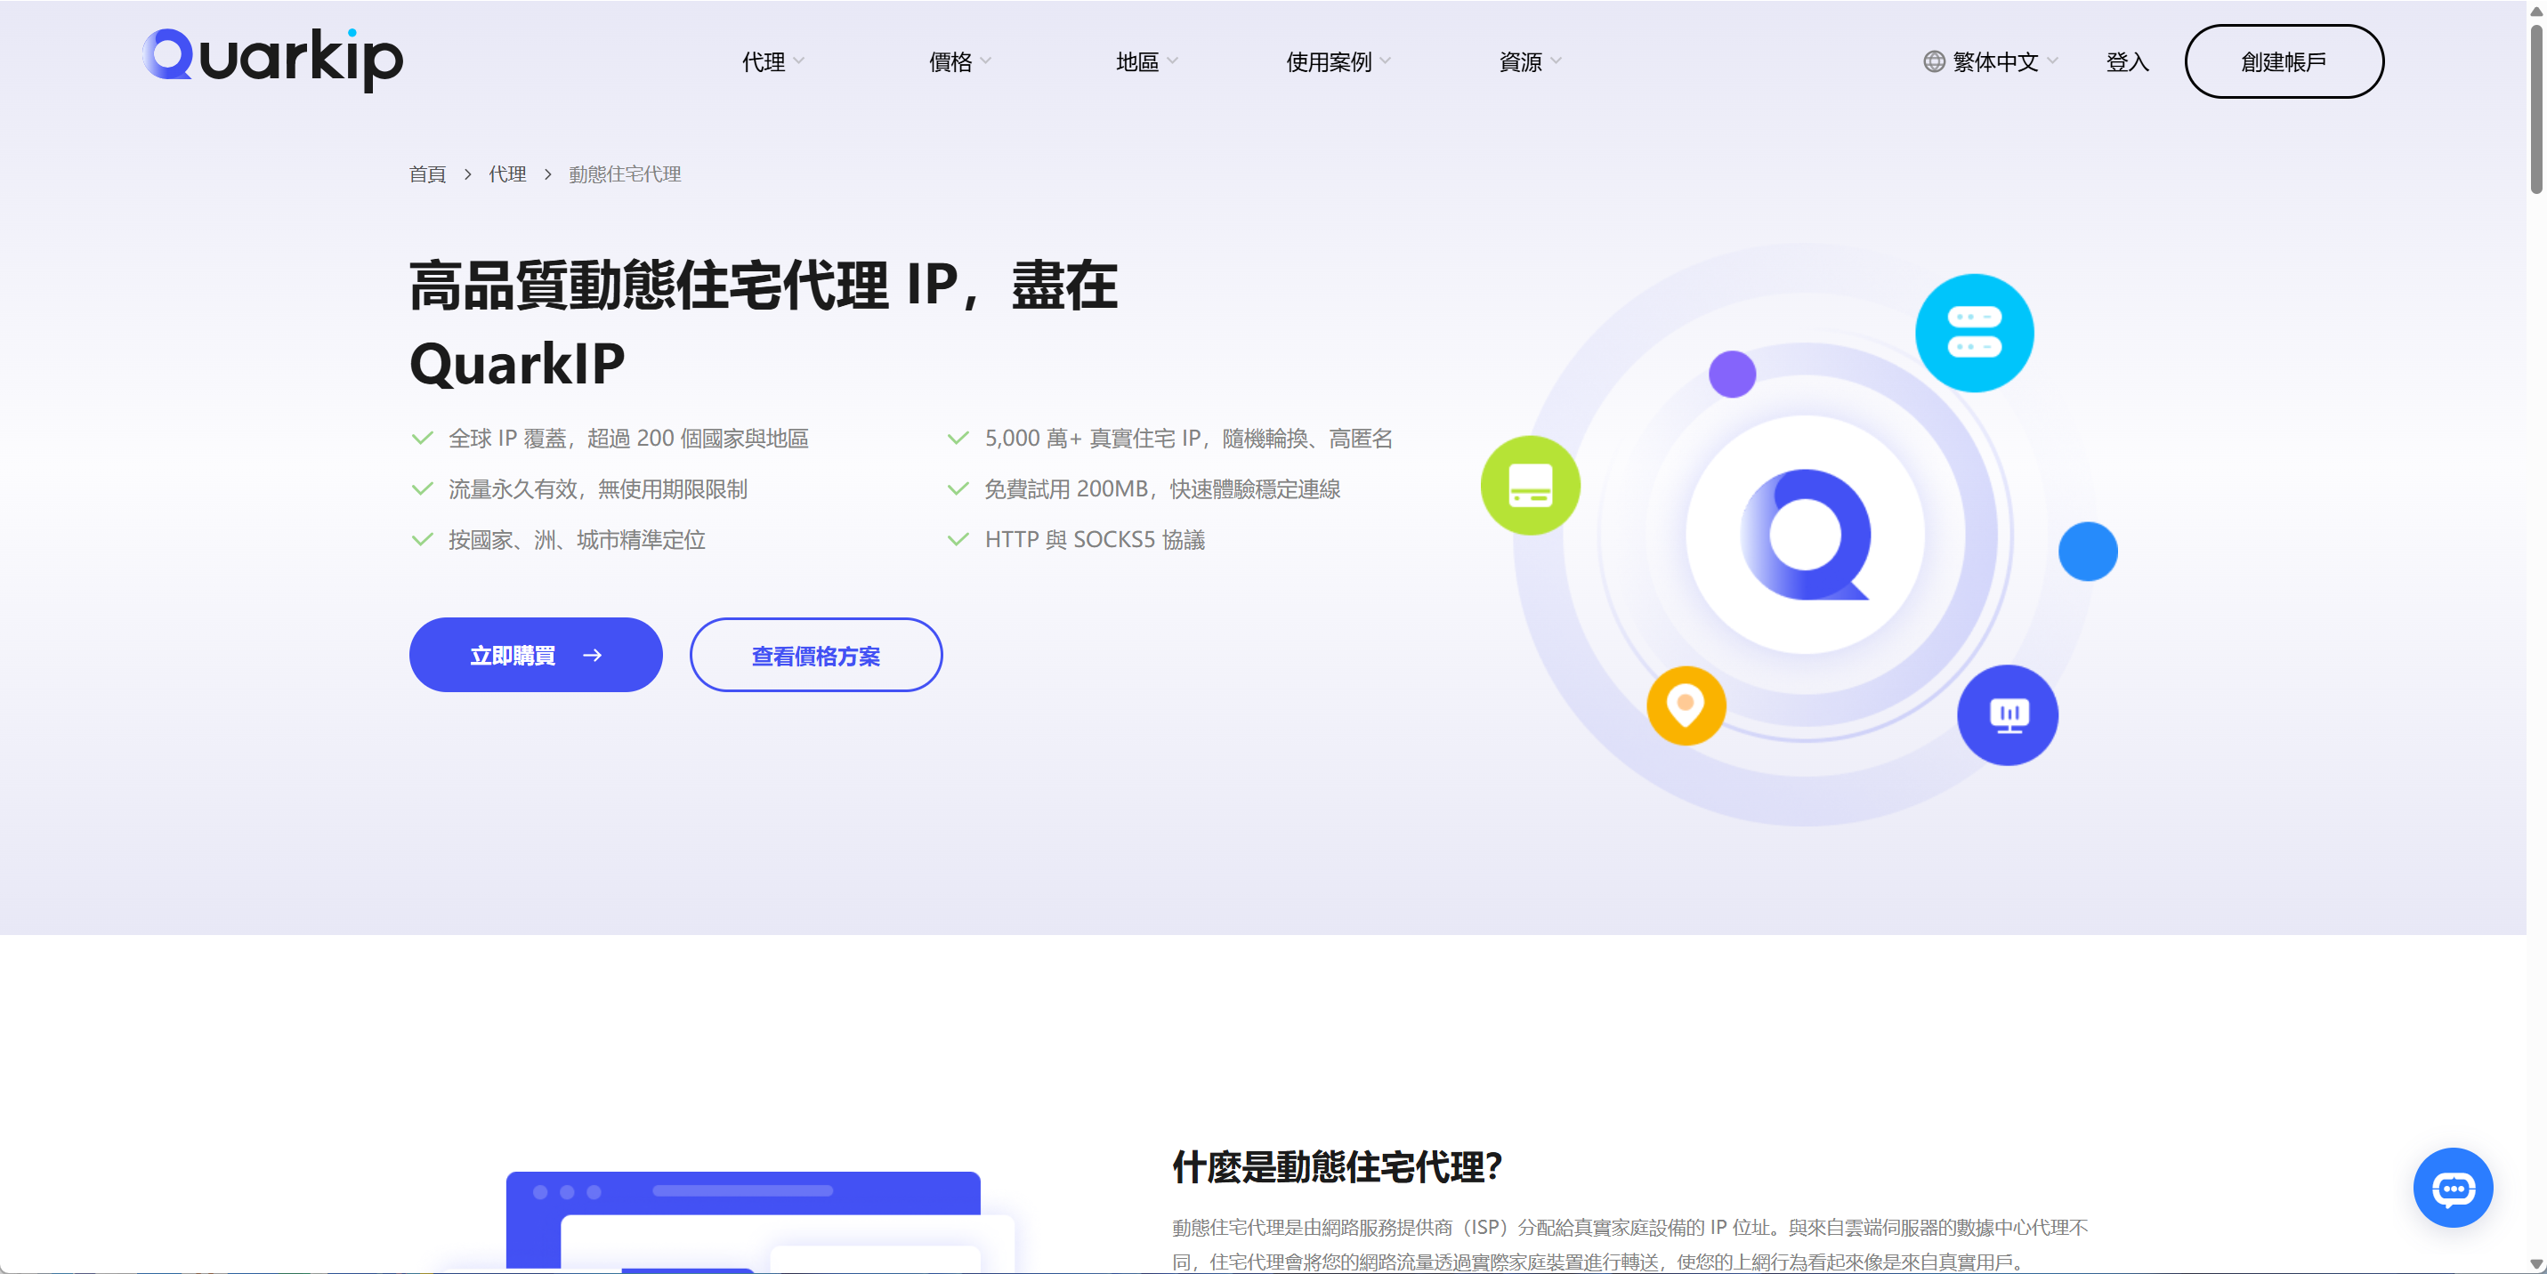This screenshot has width=2547, height=1274.
Task: Click the breadcrumb chevron after 代理
Action: click(x=548, y=175)
